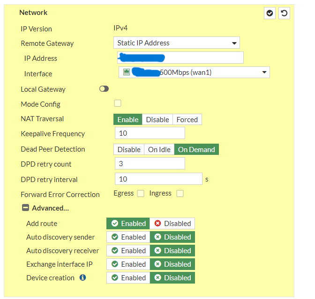Check the Mode Config checkbox
The height and width of the screenshot is (299, 315).
(x=118, y=103)
